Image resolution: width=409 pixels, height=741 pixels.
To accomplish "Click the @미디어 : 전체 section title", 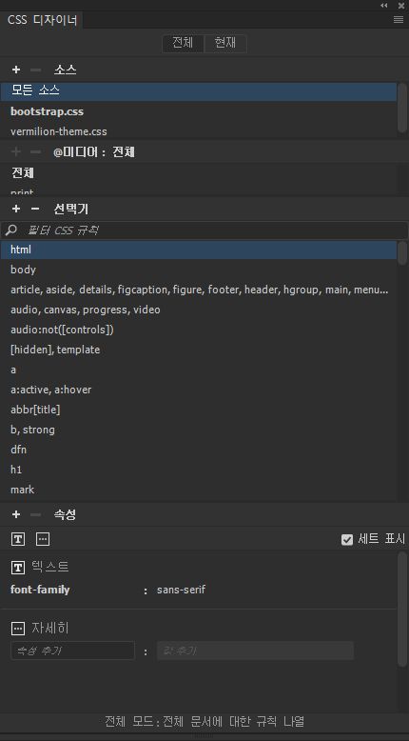I will click(94, 152).
